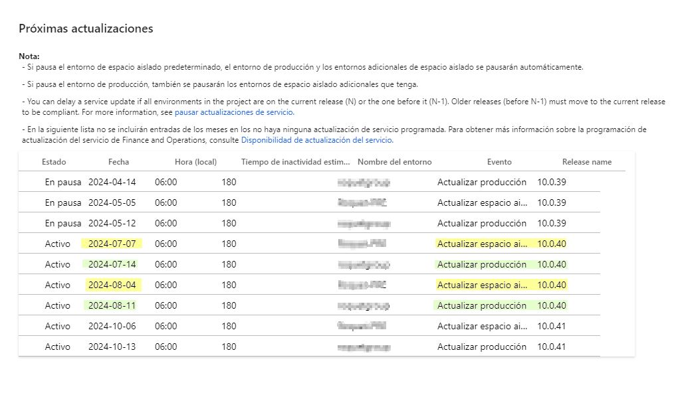Select highlighted date 2024-07-14

coord(112,264)
